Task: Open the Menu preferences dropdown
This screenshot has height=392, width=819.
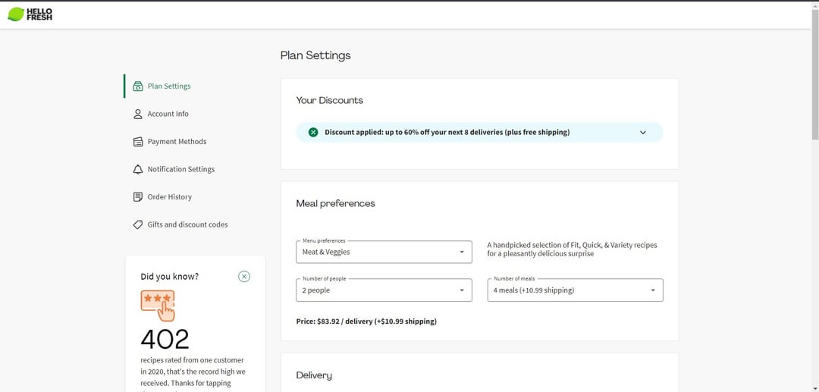Action: [383, 252]
